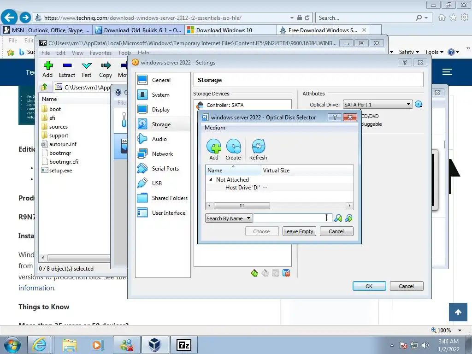Open the zoom level dropdown arrow
This screenshot has height=354, width=472.
pyautogui.click(x=460, y=330)
